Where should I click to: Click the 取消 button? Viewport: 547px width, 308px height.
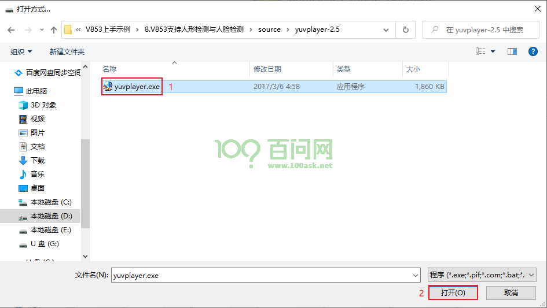511,293
